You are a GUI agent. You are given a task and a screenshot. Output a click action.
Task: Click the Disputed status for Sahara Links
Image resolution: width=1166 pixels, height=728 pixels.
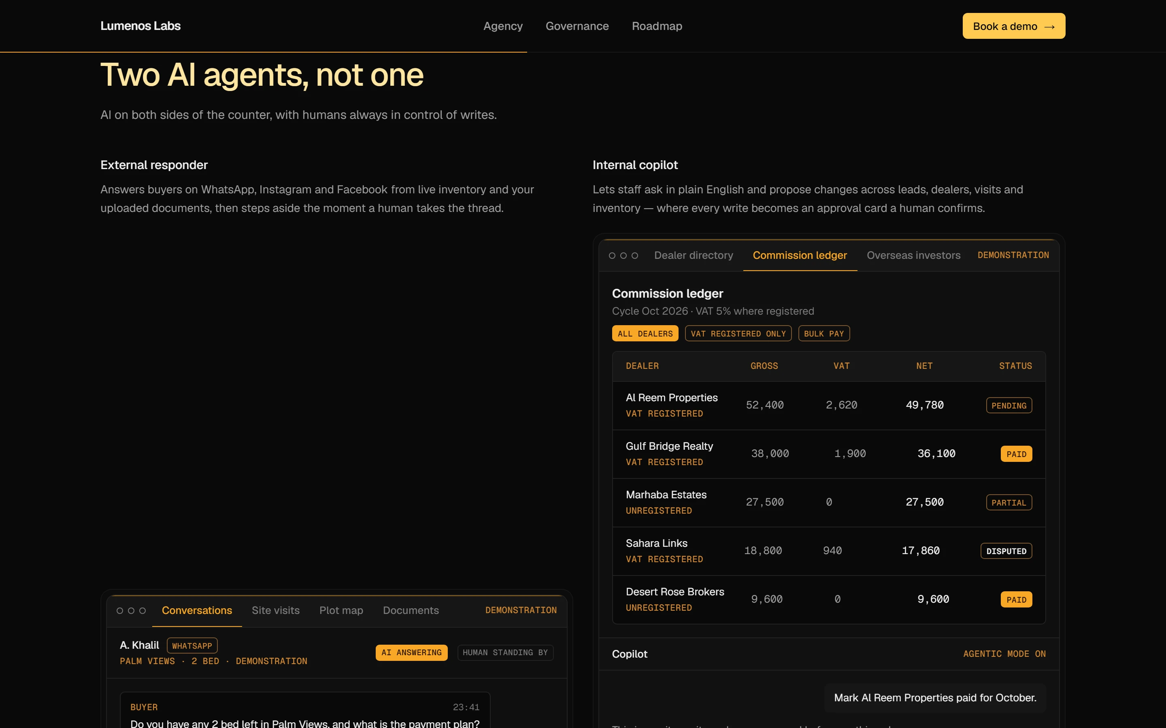(1006, 551)
